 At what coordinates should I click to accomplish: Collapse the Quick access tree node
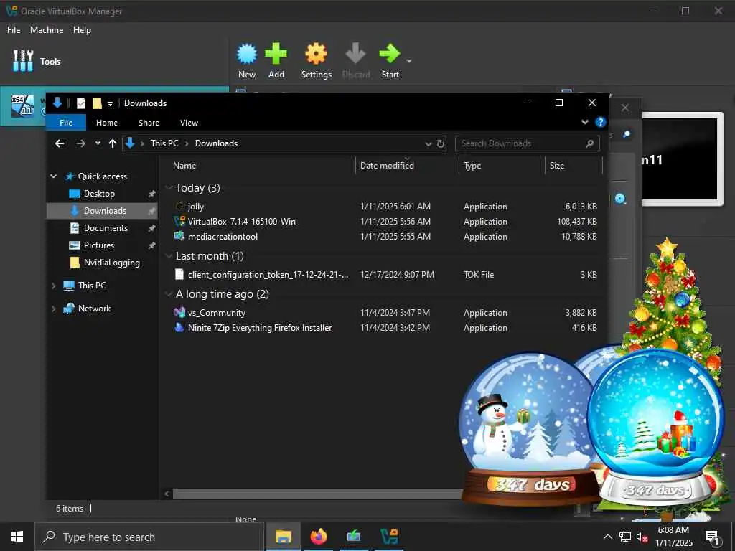pyautogui.click(x=53, y=176)
